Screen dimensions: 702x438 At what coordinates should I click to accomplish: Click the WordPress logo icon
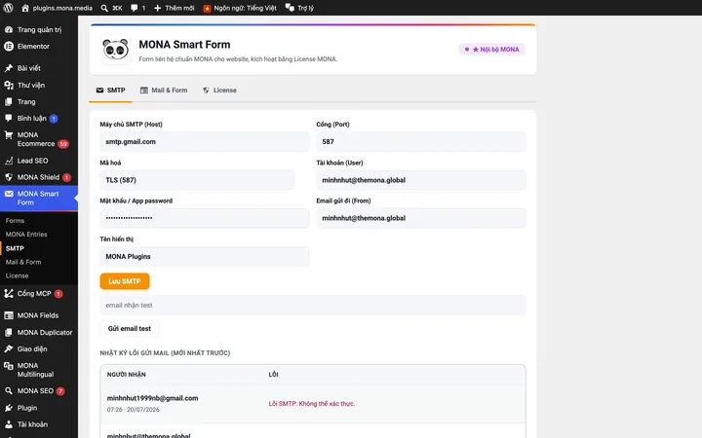pos(9,8)
